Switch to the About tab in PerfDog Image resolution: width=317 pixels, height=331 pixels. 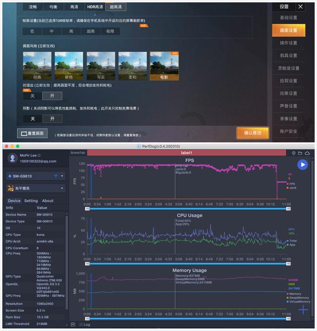48,201
